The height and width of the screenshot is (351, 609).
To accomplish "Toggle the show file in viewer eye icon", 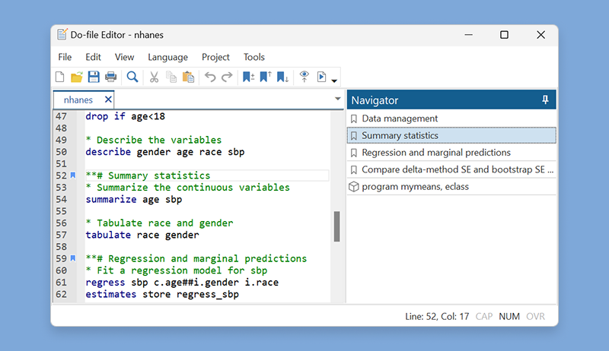I will [304, 77].
